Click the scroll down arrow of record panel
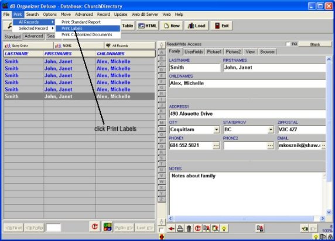Screen dimensions: 335x241 (x=329, y=212)
